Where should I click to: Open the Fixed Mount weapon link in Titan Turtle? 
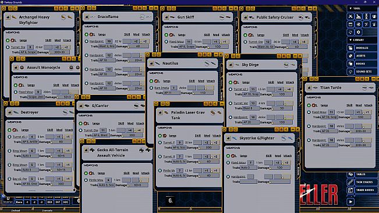tap(319, 112)
